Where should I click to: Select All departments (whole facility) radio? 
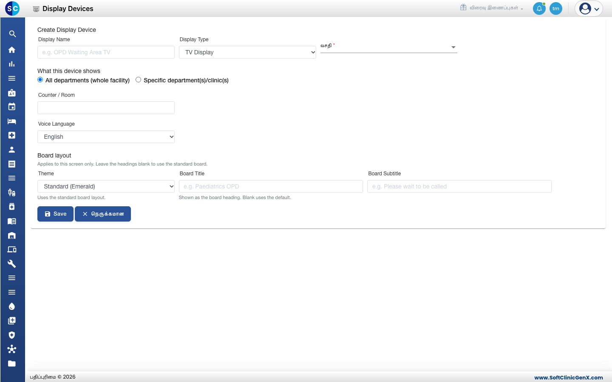pyautogui.click(x=40, y=80)
